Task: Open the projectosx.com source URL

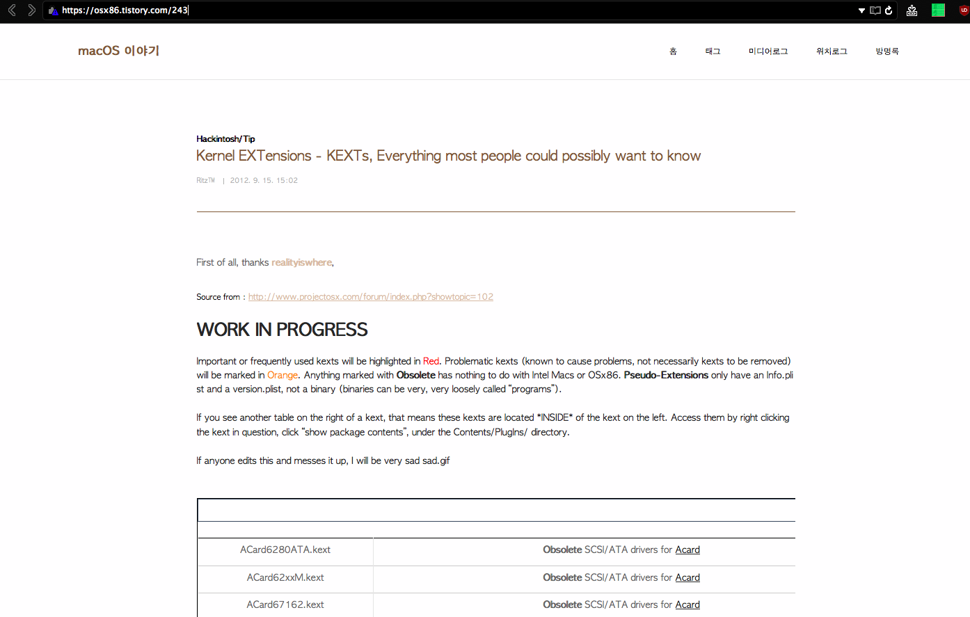Action: coord(371,297)
